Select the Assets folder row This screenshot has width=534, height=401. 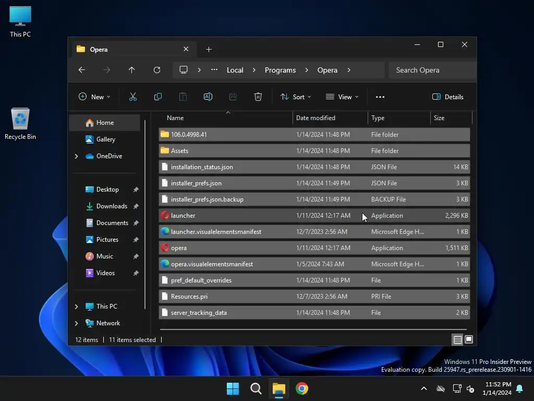tap(314, 150)
